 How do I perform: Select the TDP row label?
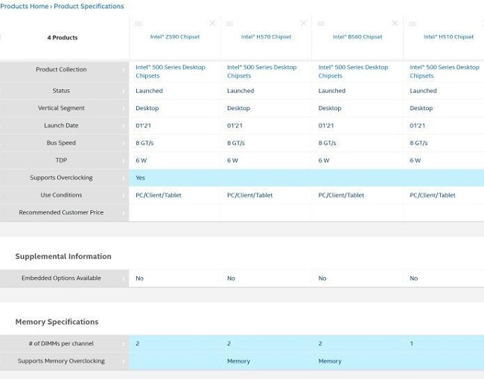[61, 160]
